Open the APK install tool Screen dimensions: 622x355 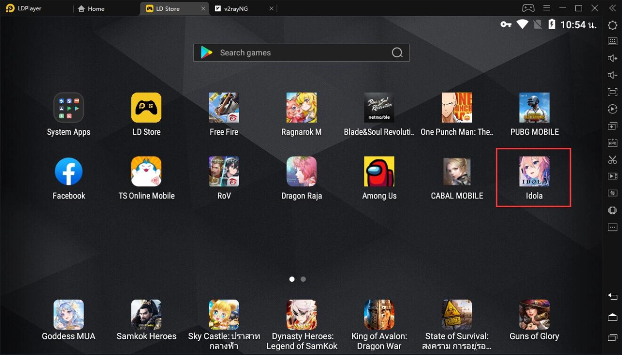click(612, 142)
